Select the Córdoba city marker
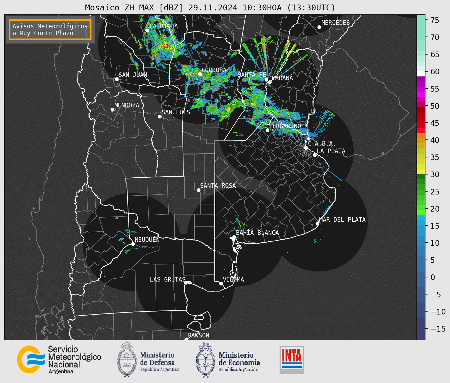Viewport: 450px width, 383px height. click(x=200, y=74)
